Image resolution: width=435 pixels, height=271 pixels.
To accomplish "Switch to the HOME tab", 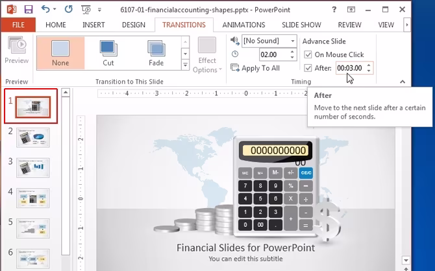I will (x=56, y=25).
